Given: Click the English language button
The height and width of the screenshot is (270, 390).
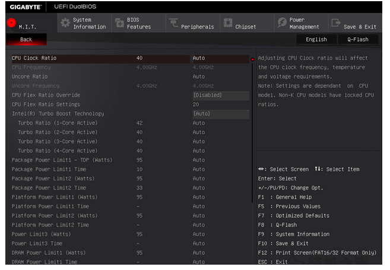Looking at the screenshot, I should pos(316,40).
